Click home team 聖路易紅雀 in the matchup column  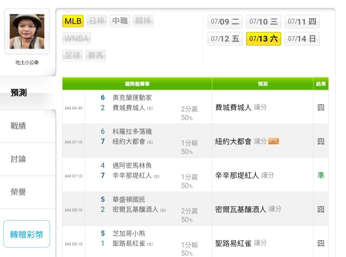click(x=129, y=243)
